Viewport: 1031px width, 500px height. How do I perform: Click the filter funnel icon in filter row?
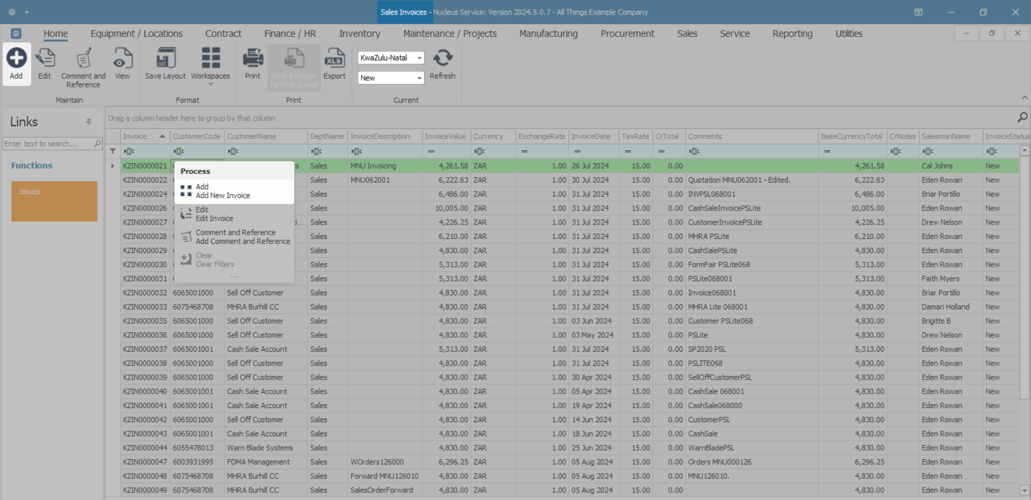tap(113, 151)
